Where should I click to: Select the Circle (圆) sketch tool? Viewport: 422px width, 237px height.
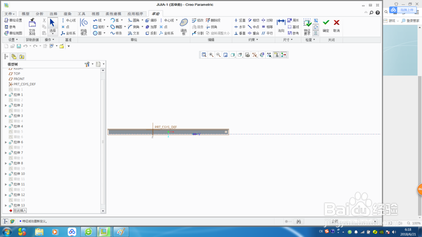(97, 33)
